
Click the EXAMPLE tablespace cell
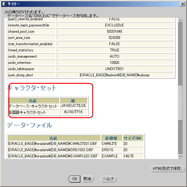(x=112, y=156)
